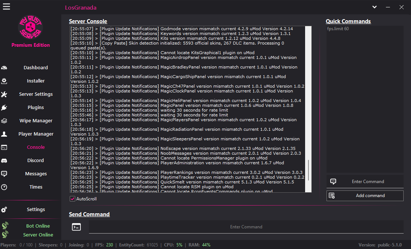Image resolution: width=411 pixels, height=249 pixels.
Task: Click the Server Console heading
Action: pyautogui.click(x=88, y=21)
